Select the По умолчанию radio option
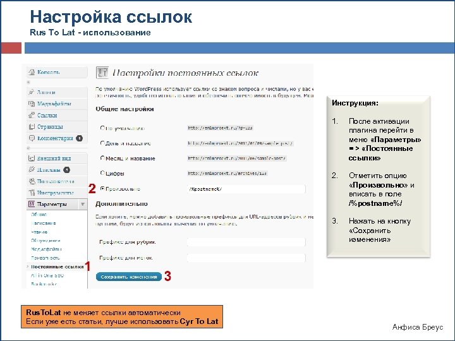The width and height of the screenshot is (455, 341). click(x=102, y=128)
